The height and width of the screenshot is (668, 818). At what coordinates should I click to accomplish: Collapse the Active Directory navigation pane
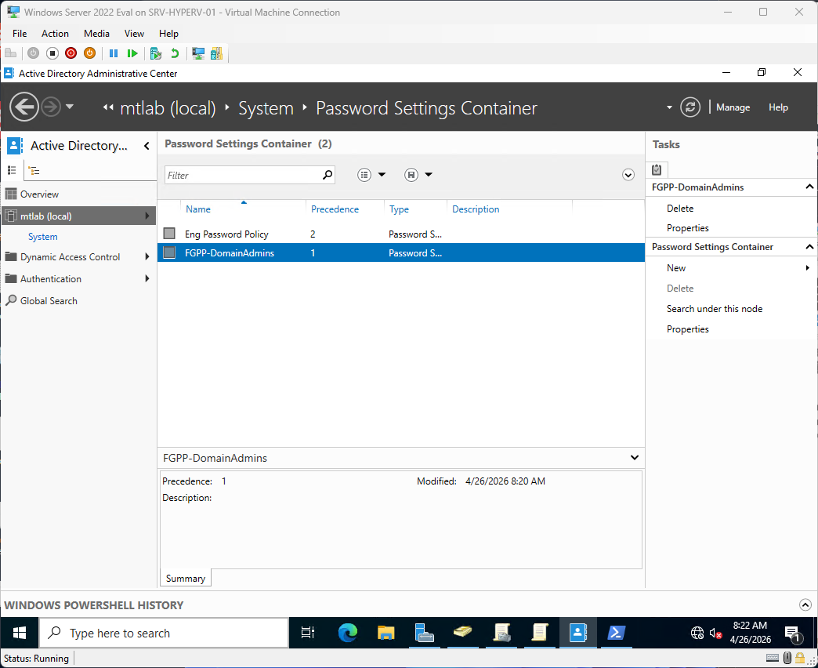[147, 146]
